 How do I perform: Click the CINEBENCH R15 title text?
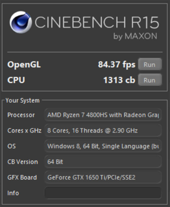tap(96, 22)
